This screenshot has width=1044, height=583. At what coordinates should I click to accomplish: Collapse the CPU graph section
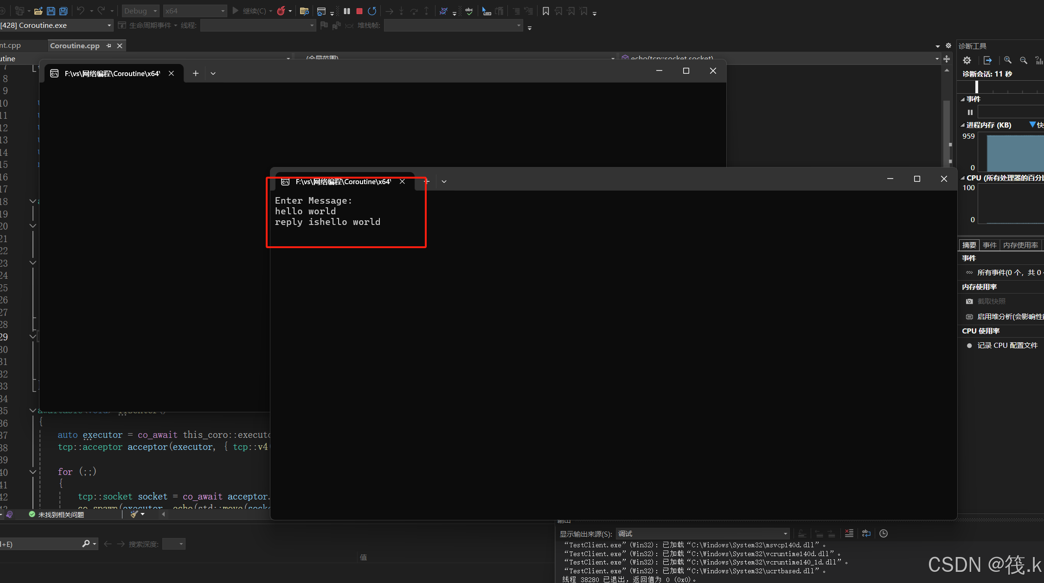pyautogui.click(x=962, y=178)
